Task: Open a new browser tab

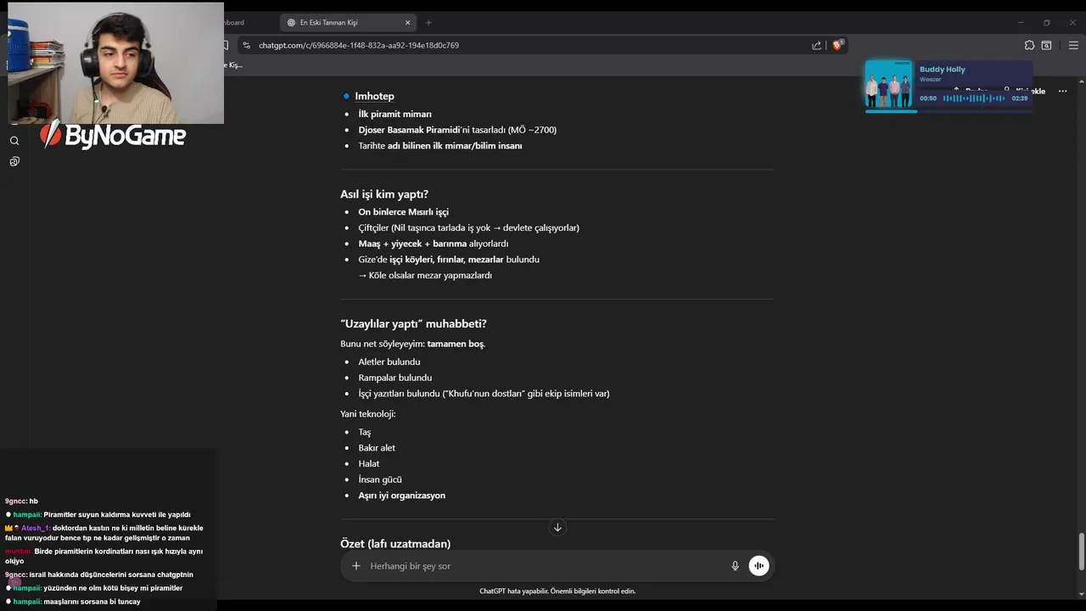Action: (428, 23)
